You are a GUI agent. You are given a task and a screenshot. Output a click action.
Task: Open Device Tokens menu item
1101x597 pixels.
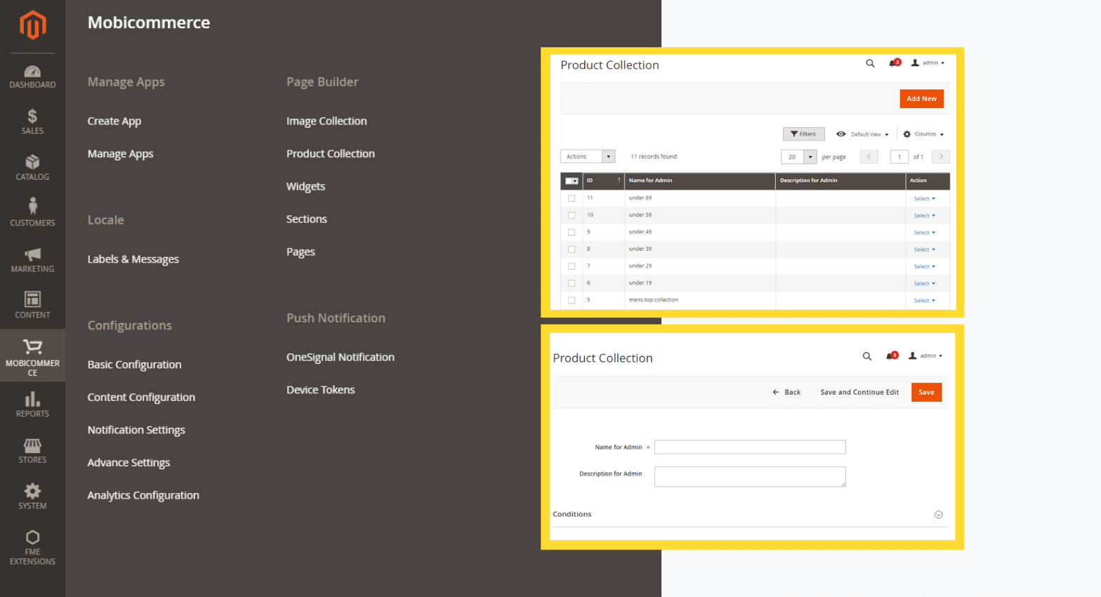321,390
